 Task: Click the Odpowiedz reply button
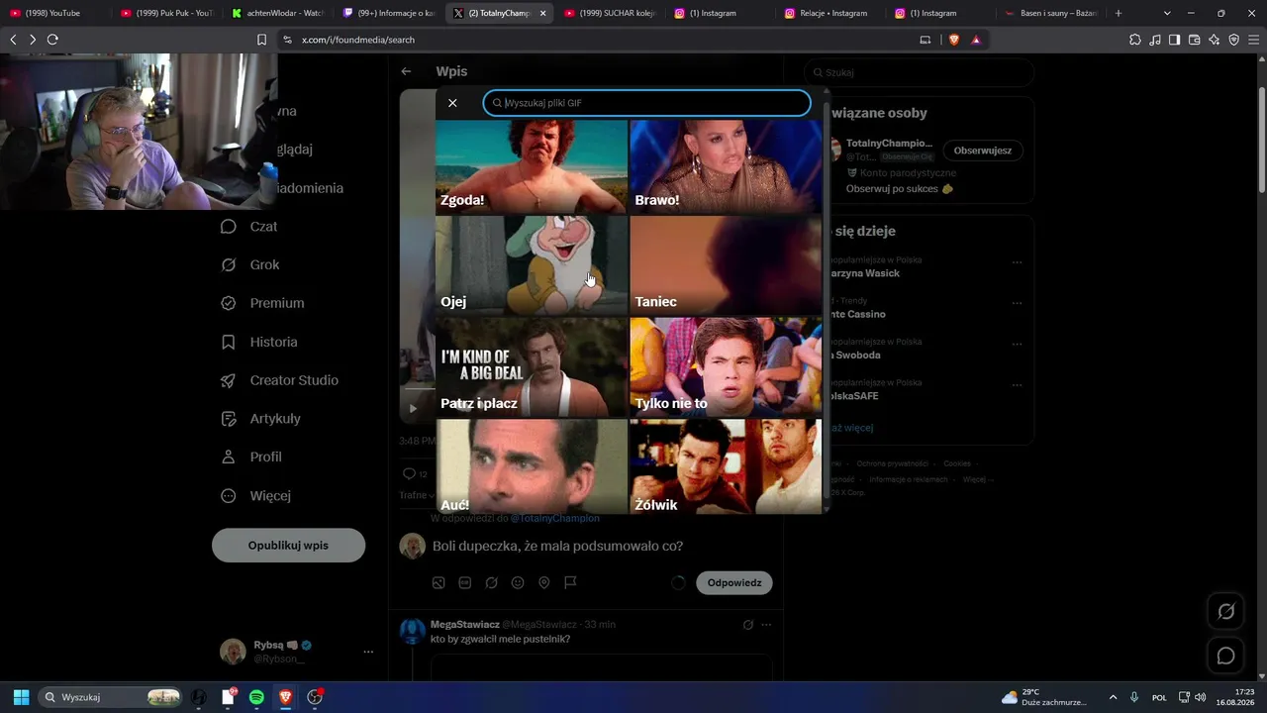[734, 583]
